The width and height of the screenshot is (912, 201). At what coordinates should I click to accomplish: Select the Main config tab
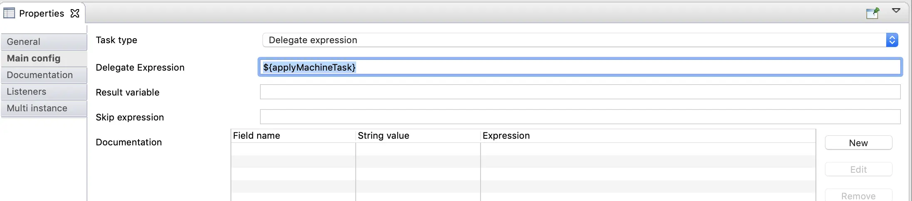pyautogui.click(x=44, y=58)
